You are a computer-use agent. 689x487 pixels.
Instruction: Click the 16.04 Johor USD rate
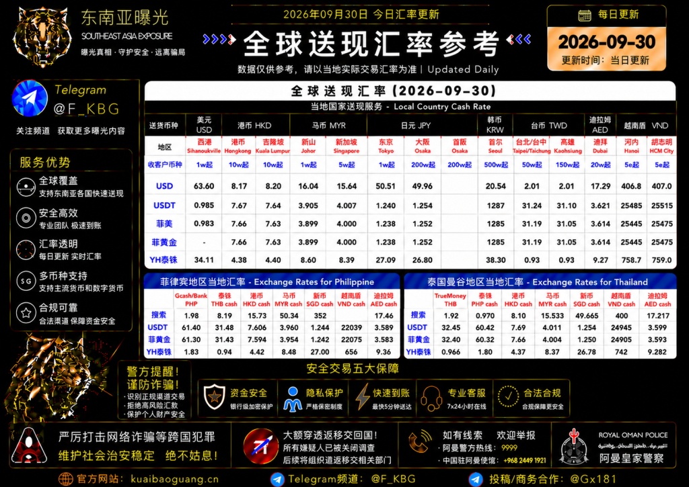308,186
